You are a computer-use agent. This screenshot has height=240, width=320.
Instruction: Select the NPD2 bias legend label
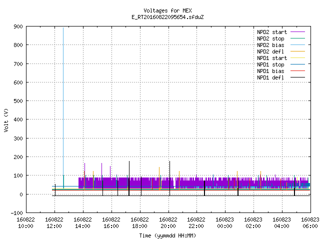270,45
